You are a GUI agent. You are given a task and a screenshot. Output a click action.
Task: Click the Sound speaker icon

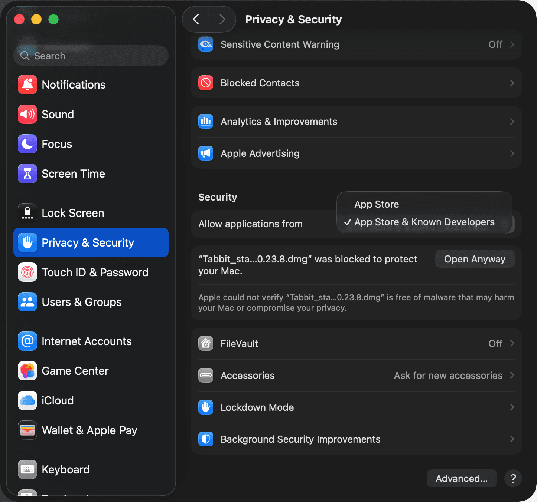27,114
